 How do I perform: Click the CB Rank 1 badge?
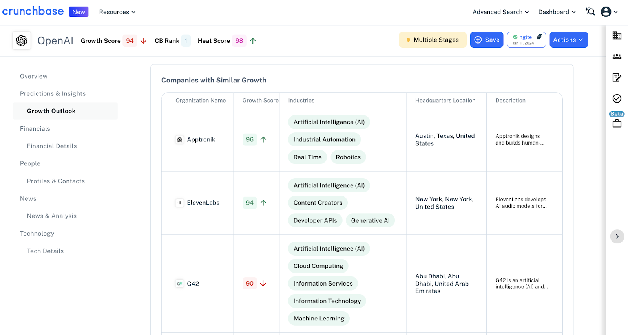[x=186, y=41]
